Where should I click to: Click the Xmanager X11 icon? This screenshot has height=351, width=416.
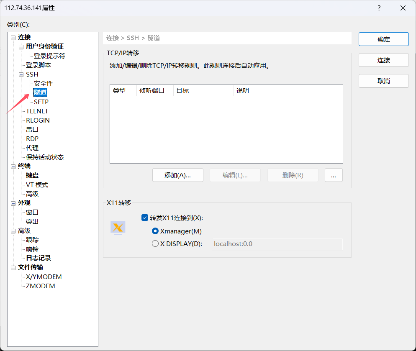point(118,228)
